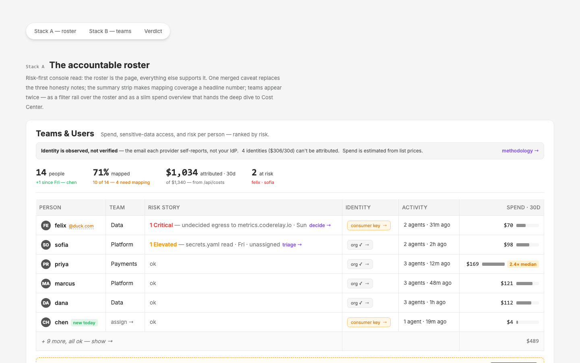This screenshot has height=363, width=580.
Task: Open the Verdict tab
Action: click(x=153, y=31)
